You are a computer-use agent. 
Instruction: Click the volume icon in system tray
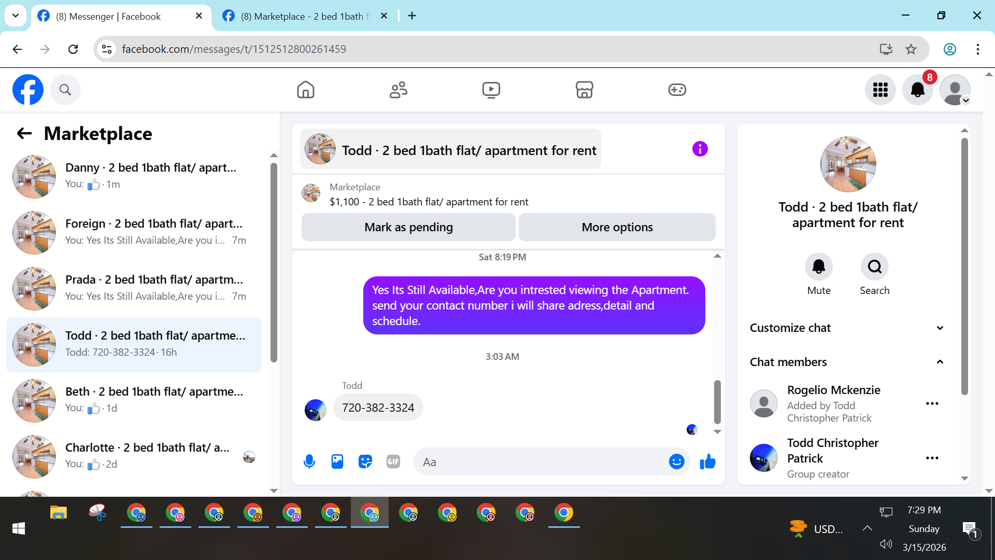(x=886, y=544)
